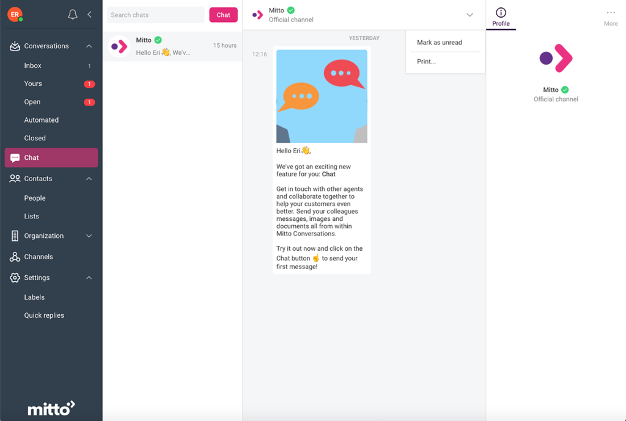Collapse the Conversations section chevron
The image size is (626, 421).
click(x=89, y=46)
